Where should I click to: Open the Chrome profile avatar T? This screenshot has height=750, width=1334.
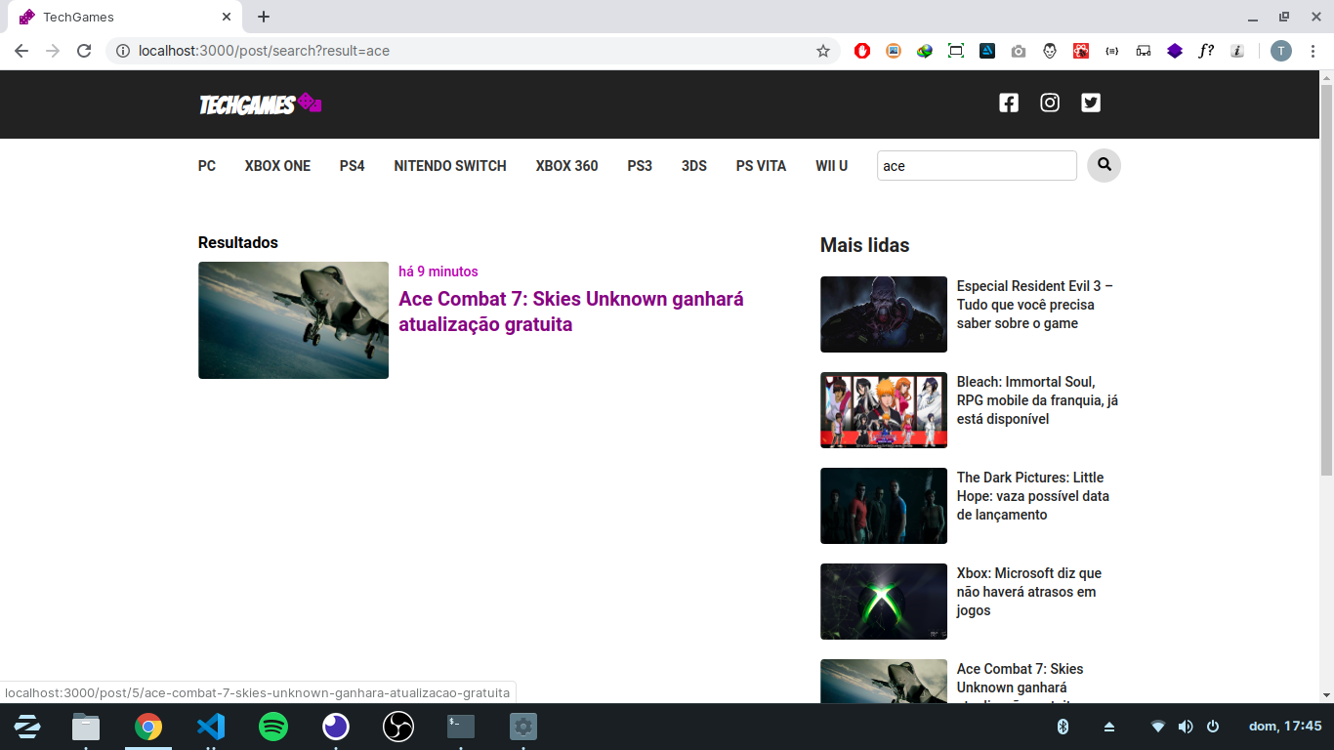tap(1280, 51)
